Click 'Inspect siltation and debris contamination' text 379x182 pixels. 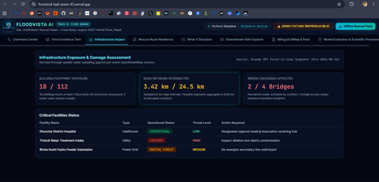251,140
